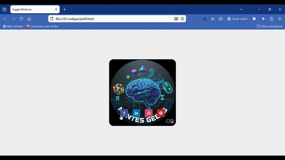Open the Instagram social icon
The height and width of the screenshot is (160, 285).
coord(149,113)
